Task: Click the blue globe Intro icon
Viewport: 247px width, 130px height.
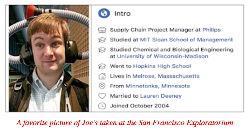Action: (104, 14)
